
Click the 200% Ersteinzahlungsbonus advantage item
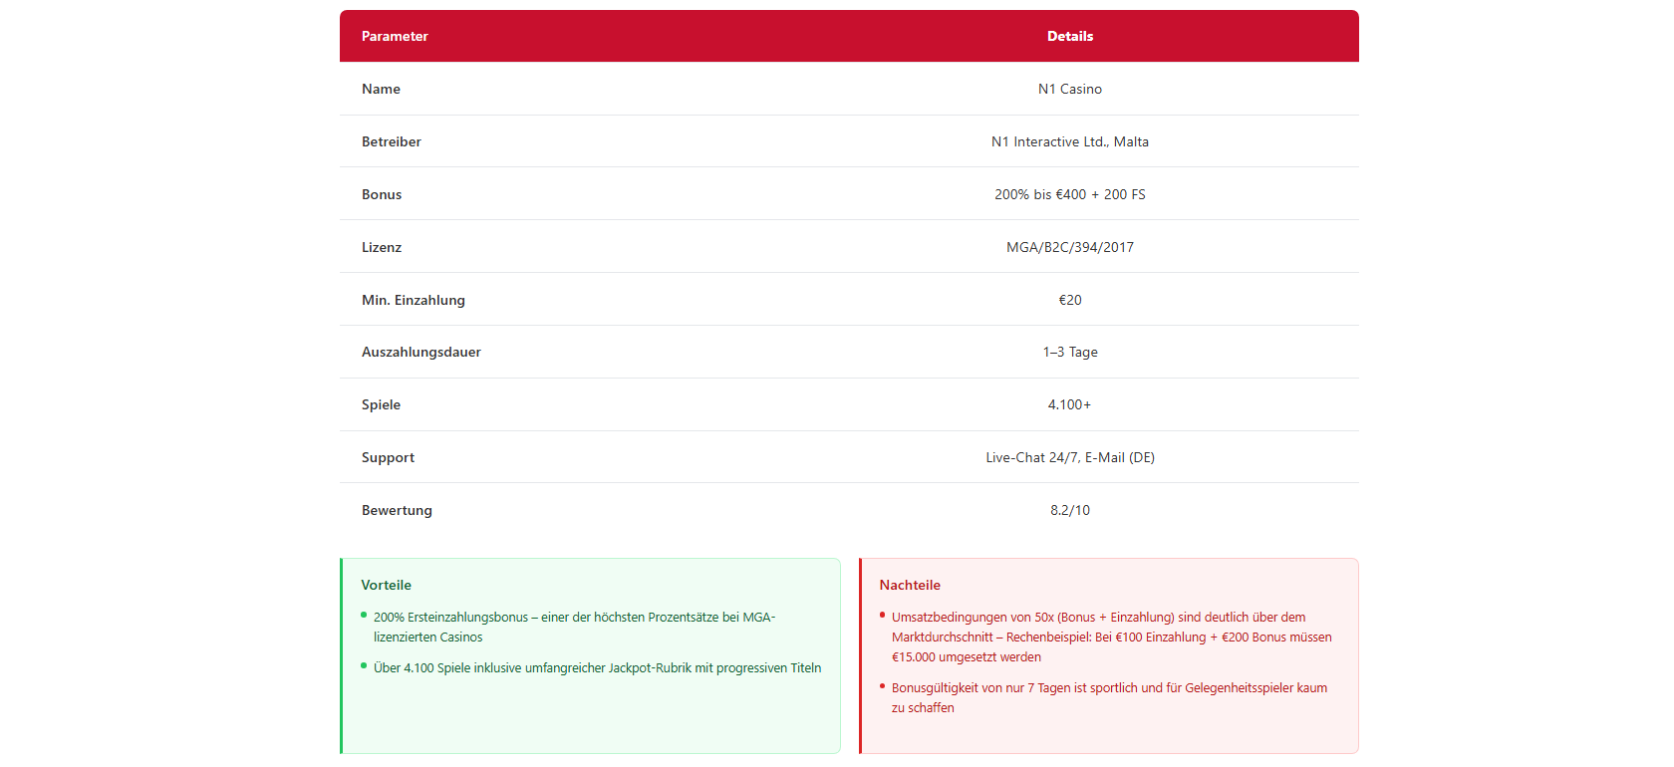[x=574, y=627]
